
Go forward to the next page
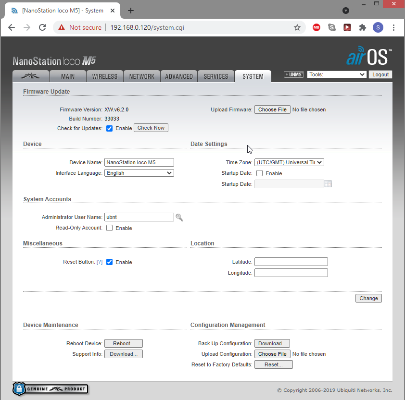(27, 27)
